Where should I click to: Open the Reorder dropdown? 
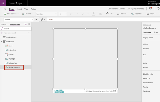click(x=137, y=14)
